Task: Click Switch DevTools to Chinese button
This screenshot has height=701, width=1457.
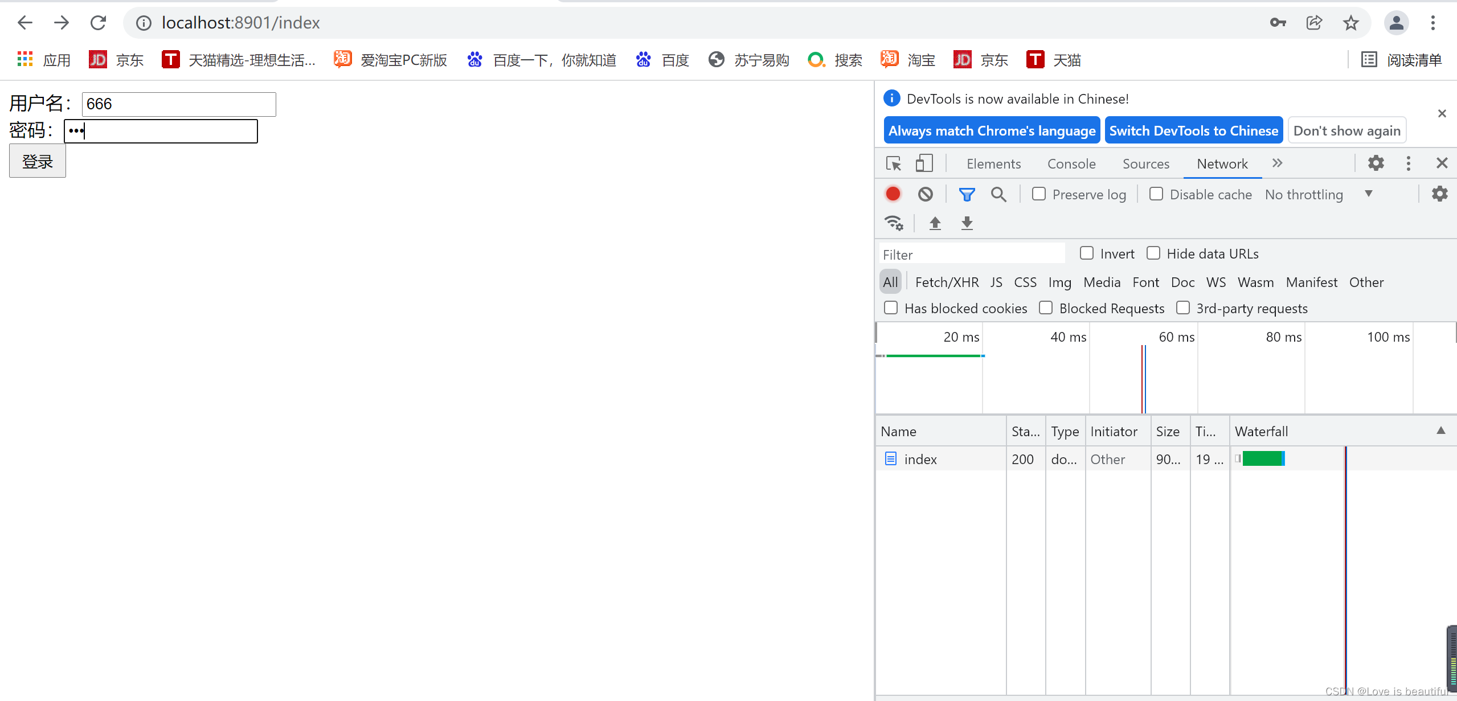Action: click(1193, 130)
